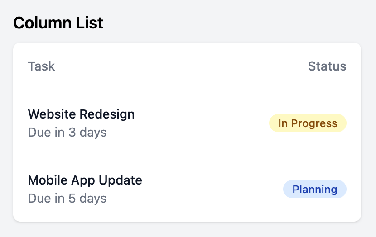The width and height of the screenshot is (376, 237).
Task: Select the Task column header
Action: click(42, 66)
